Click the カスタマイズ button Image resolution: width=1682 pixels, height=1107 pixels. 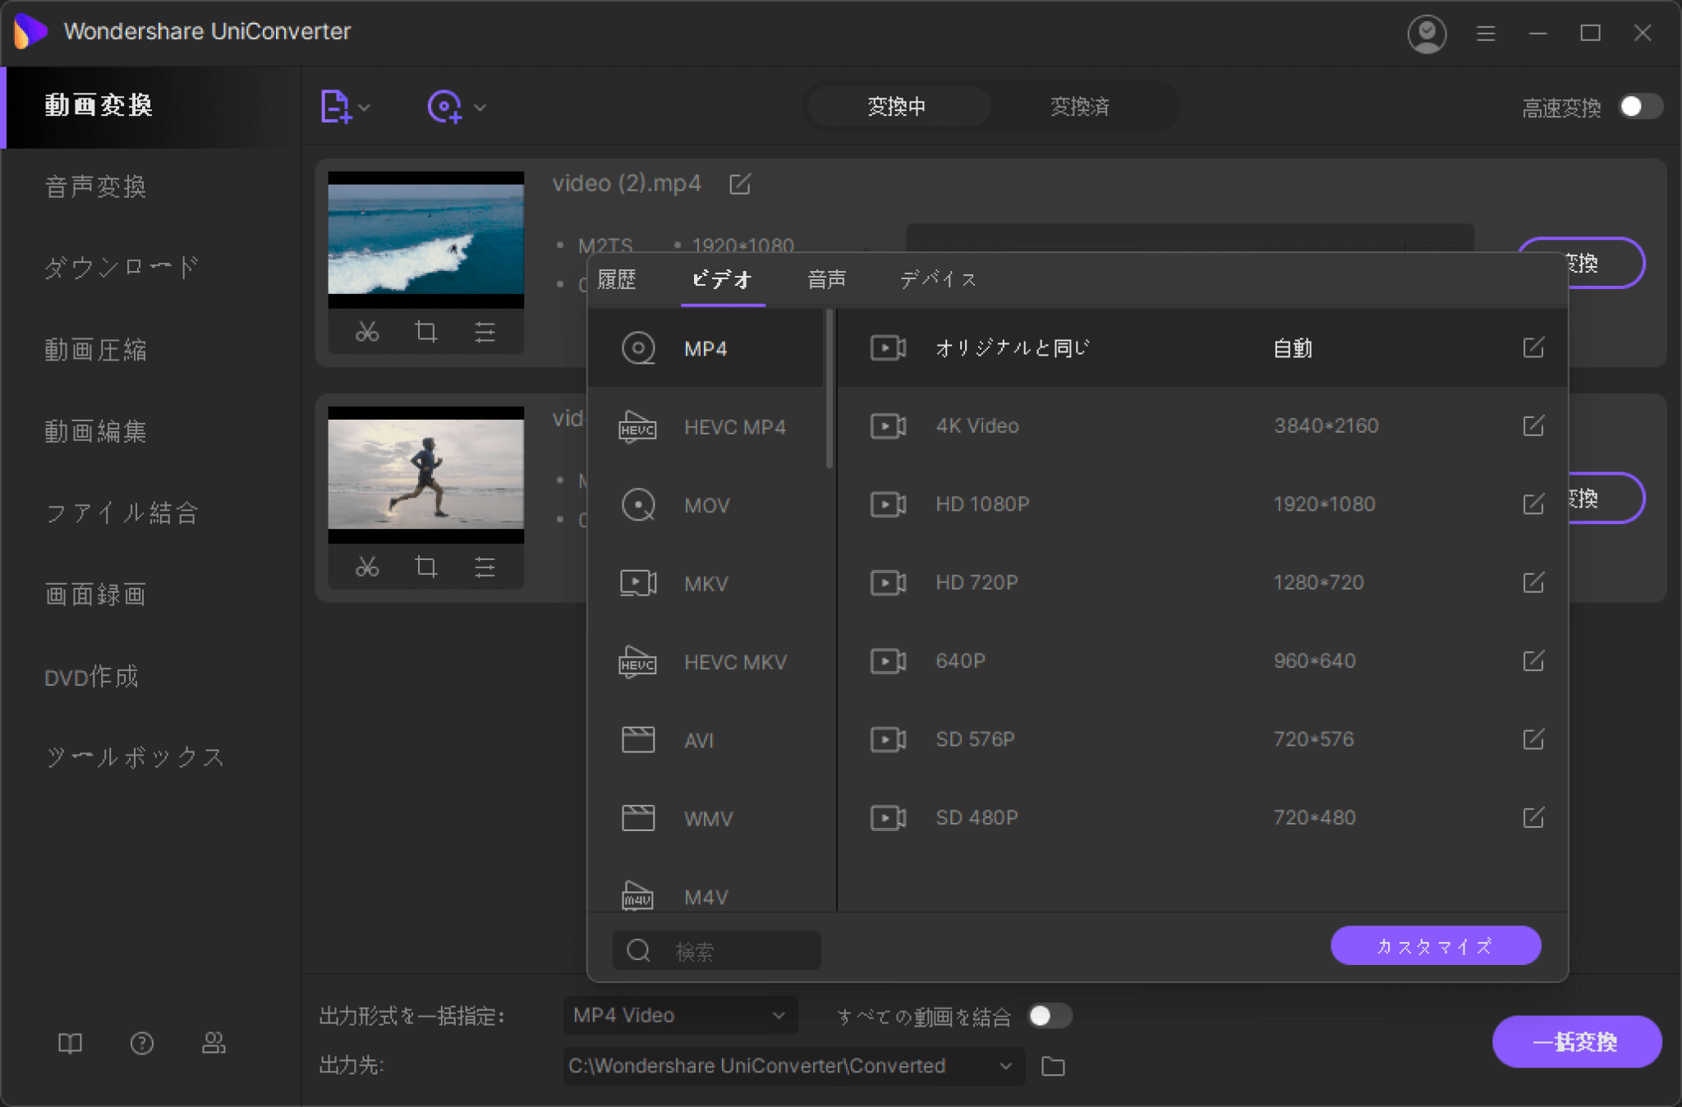[x=1435, y=945]
